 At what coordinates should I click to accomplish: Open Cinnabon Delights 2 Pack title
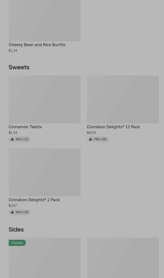click(34, 200)
